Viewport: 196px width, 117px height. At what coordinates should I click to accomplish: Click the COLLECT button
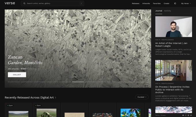point(17,75)
